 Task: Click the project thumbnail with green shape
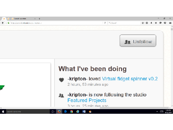click(25, 85)
